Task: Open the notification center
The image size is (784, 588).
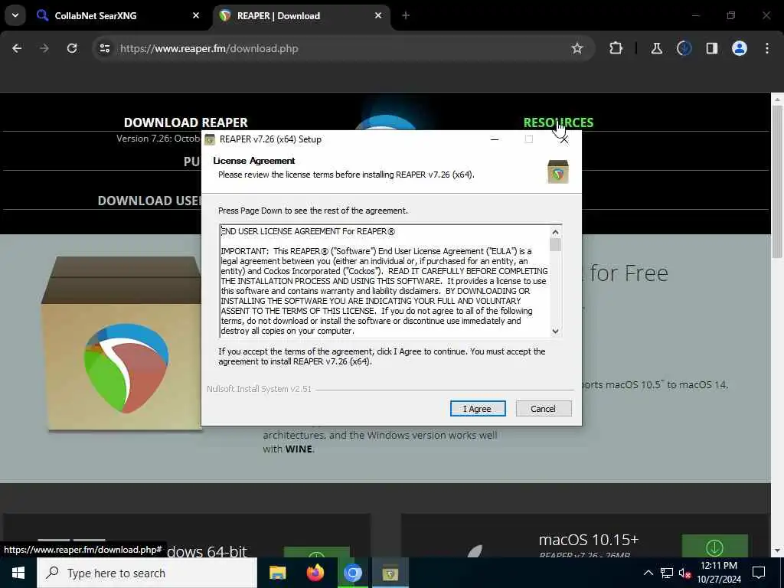Action: (x=759, y=573)
